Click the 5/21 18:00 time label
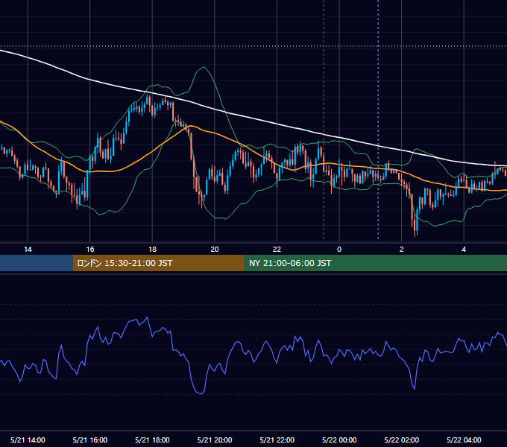The width and height of the screenshot is (507, 447). coord(152,440)
